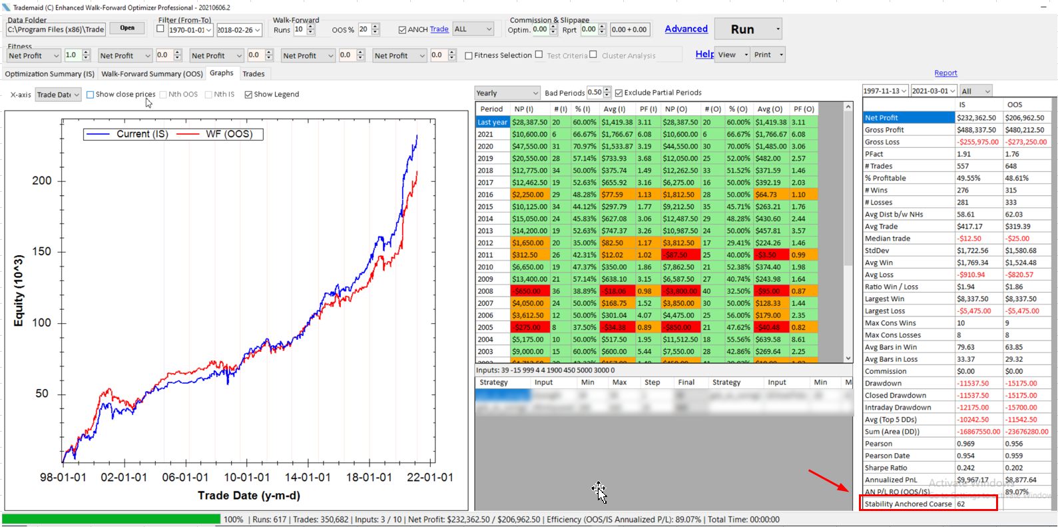Click the Report link
Viewport: 1058px width, 527px height.
[x=945, y=73]
